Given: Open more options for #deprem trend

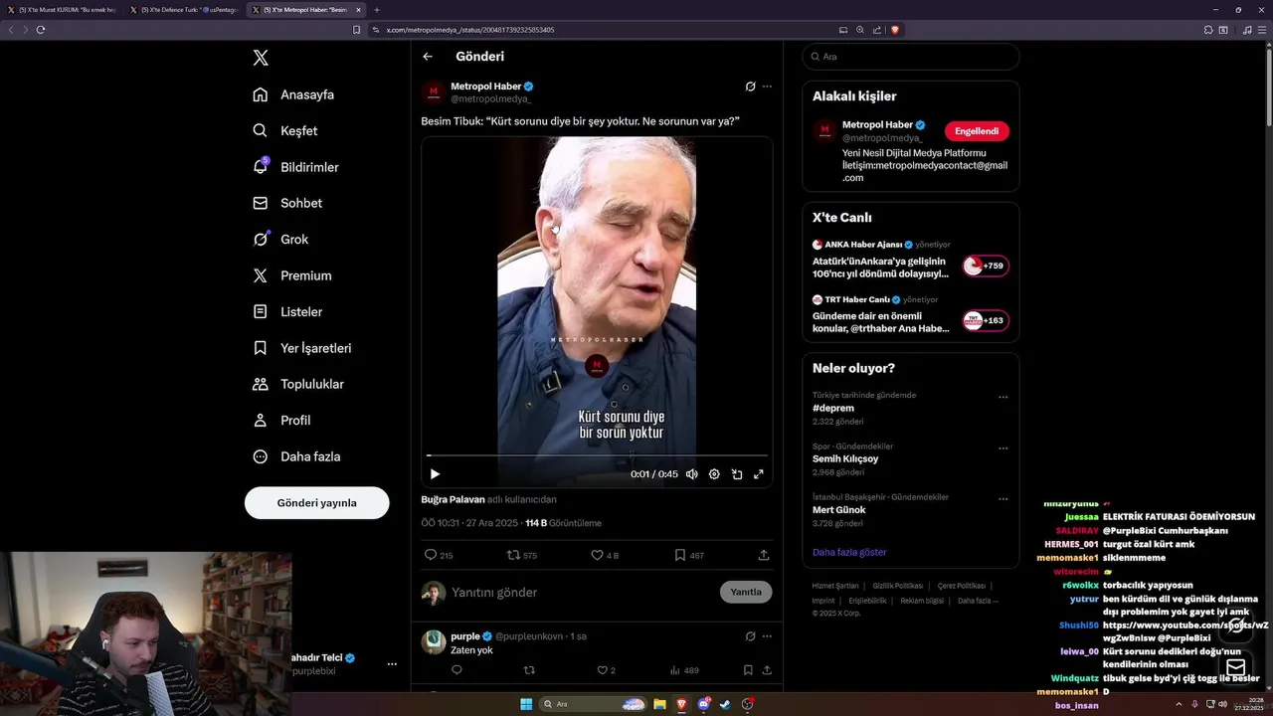Looking at the screenshot, I should coord(1002,397).
